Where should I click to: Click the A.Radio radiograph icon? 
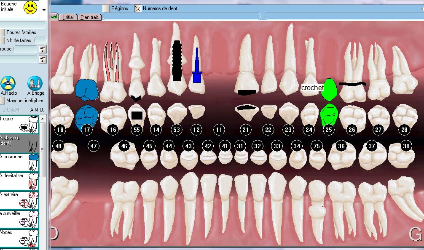pyautogui.click(x=8, y=83)
